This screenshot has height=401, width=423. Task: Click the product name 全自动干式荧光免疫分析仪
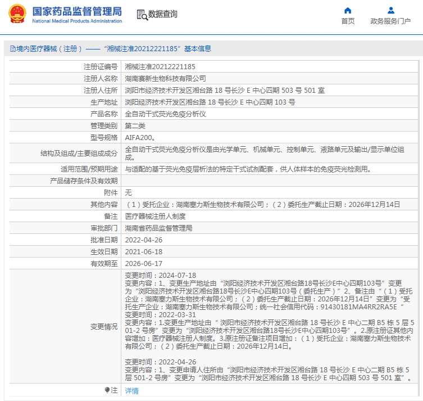[x=165, y=114]
